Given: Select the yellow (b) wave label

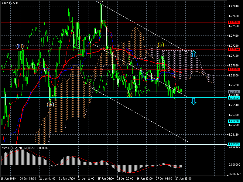Looking at the screenshot, I should pos(161,45).
